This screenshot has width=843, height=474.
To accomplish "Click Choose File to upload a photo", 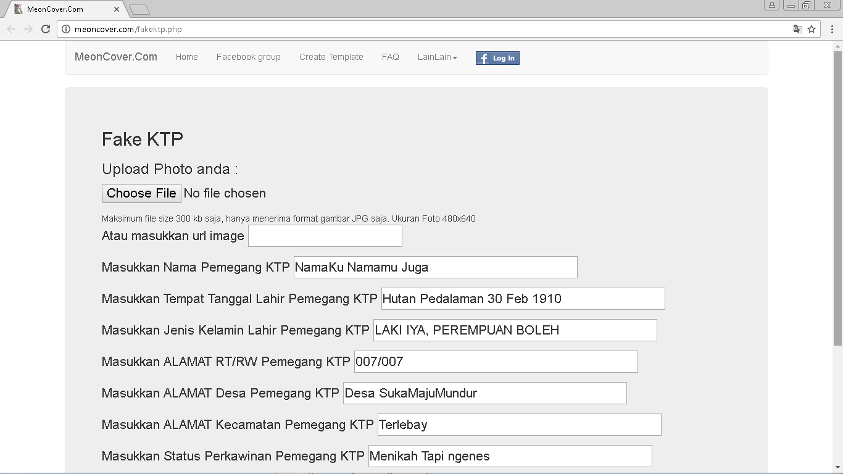I will (141, 193).
